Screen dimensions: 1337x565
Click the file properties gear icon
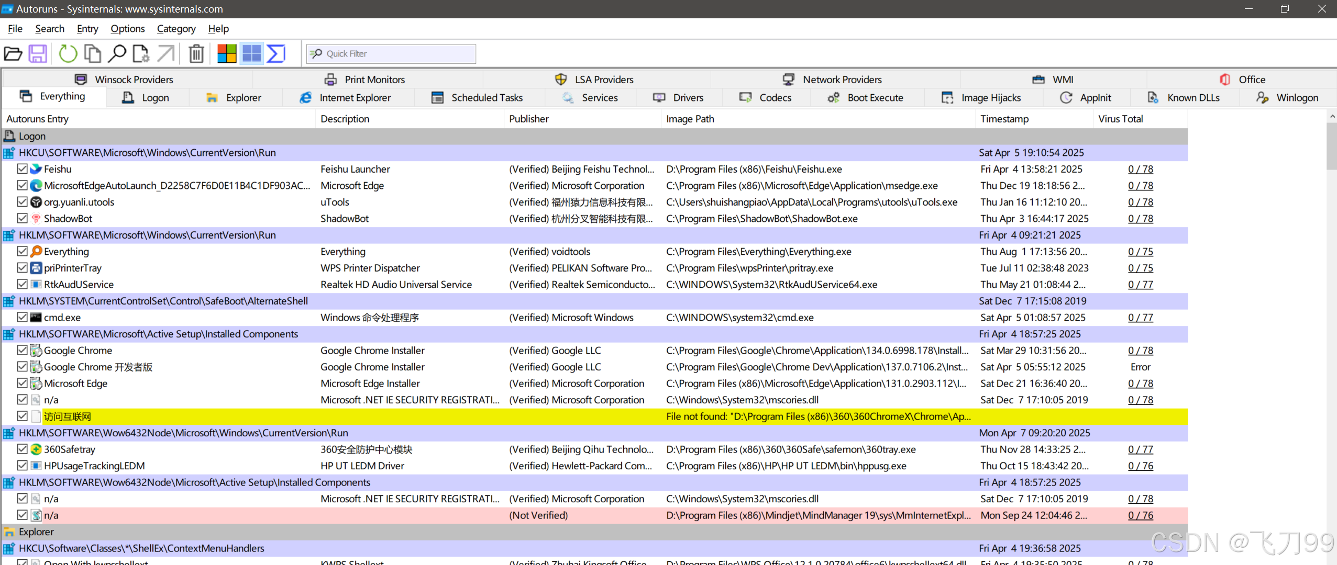140,53
